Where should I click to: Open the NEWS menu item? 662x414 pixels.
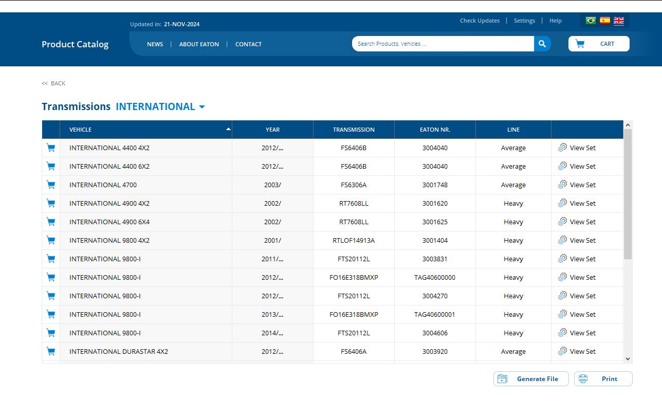click(x=155, y=44)
